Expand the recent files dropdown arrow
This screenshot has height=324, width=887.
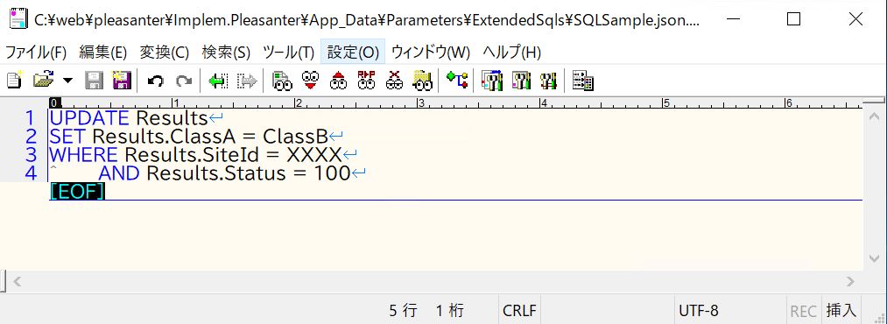pyautogui.click(x=67, y=81)
